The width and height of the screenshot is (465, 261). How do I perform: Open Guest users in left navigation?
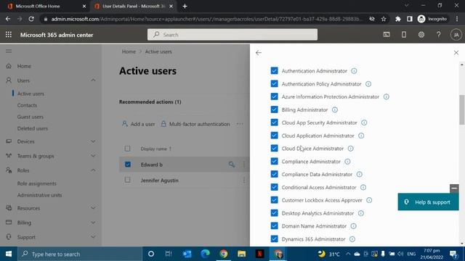pos(31,117)
